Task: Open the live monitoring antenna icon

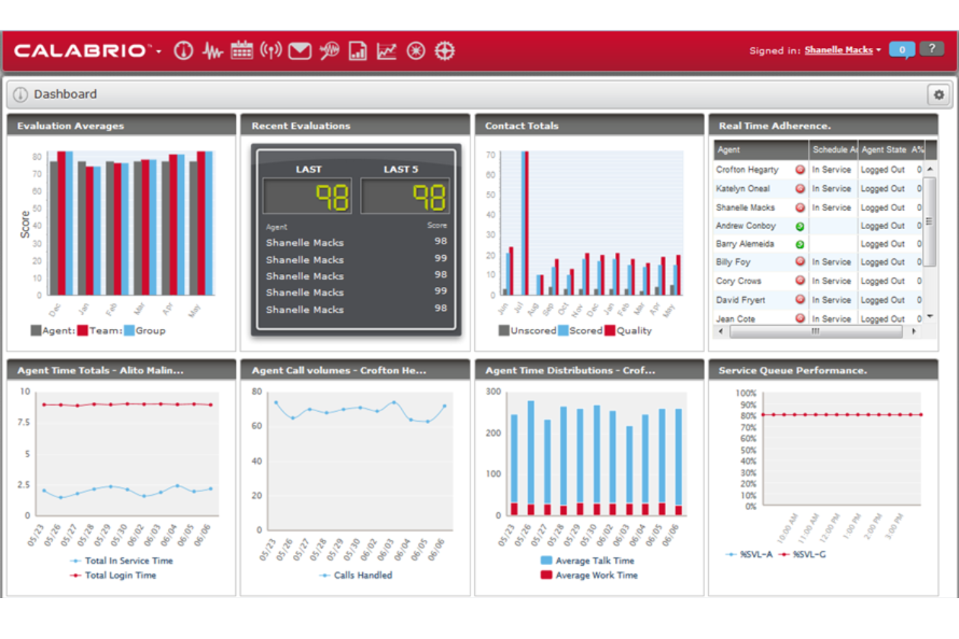Action: point(271,50)
